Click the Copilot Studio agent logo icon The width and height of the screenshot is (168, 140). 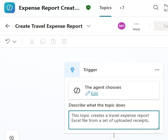pyautogui.click(x=9, y=8)
